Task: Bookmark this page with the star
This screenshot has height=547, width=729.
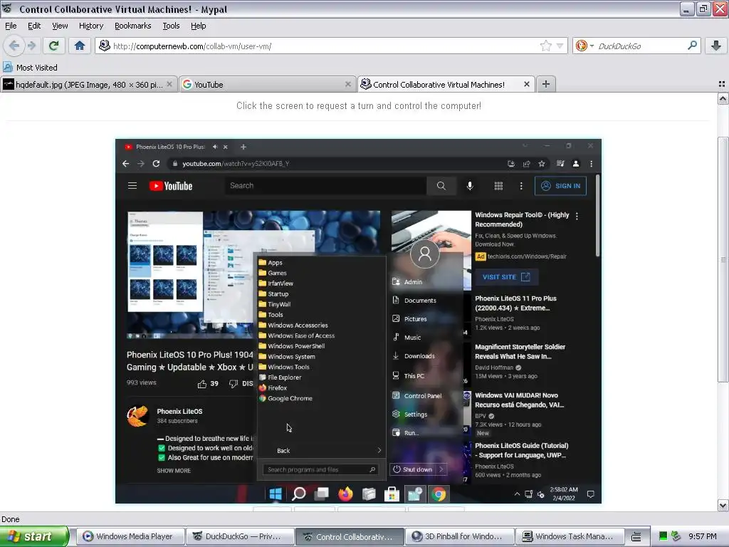Action: click(x=545, y=46)
